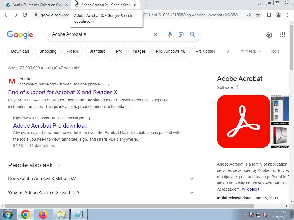Clear the search box with X
The width and height of the screenshot is (294, 220).
tap(155, 34)
